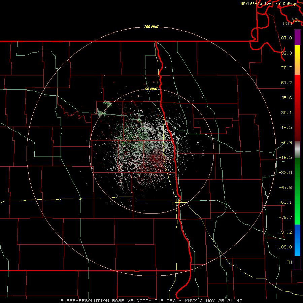303x303 pixels.
Task: Click the Super-Resolution Base Velocity caption
Action: point(151,301)
